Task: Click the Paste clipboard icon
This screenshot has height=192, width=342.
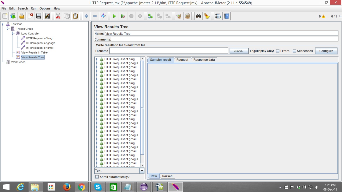Action: coord(75,16)
